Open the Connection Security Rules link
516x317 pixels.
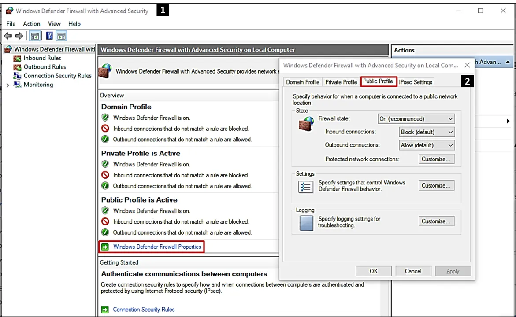[x=144, y=310]
